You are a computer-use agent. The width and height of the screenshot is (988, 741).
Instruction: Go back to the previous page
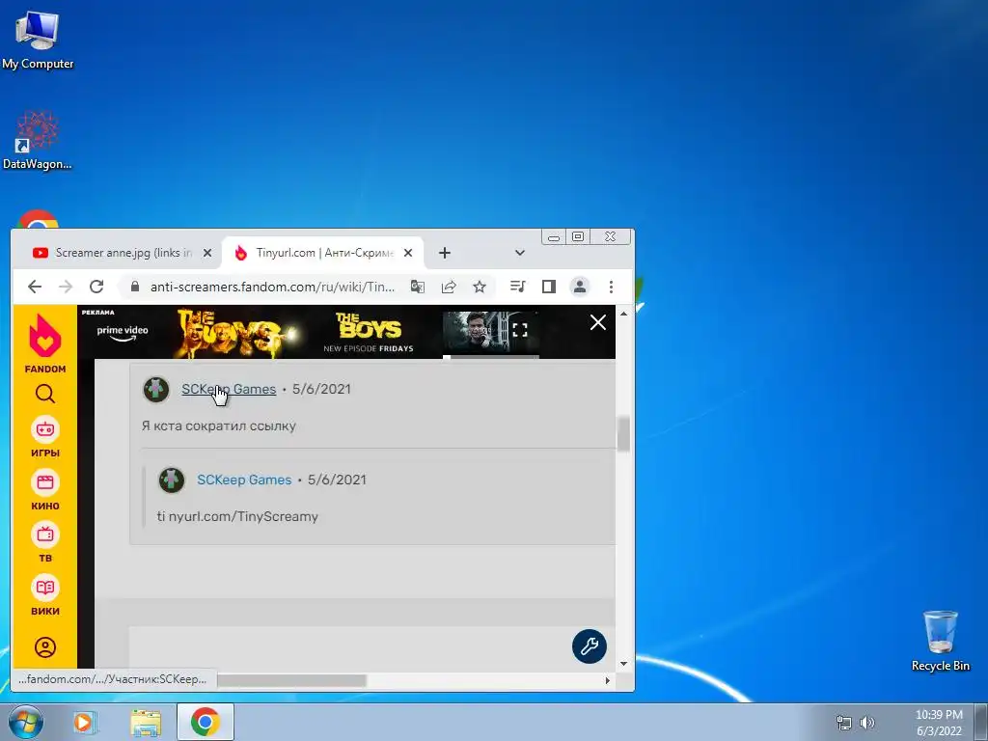[35, 287]
